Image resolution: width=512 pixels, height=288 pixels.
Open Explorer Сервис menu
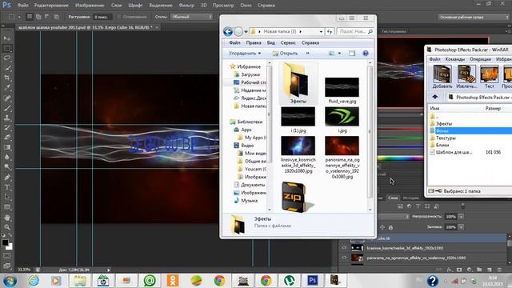click(x=288, y=42)
